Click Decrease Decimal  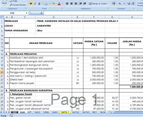tap(133, 4)
